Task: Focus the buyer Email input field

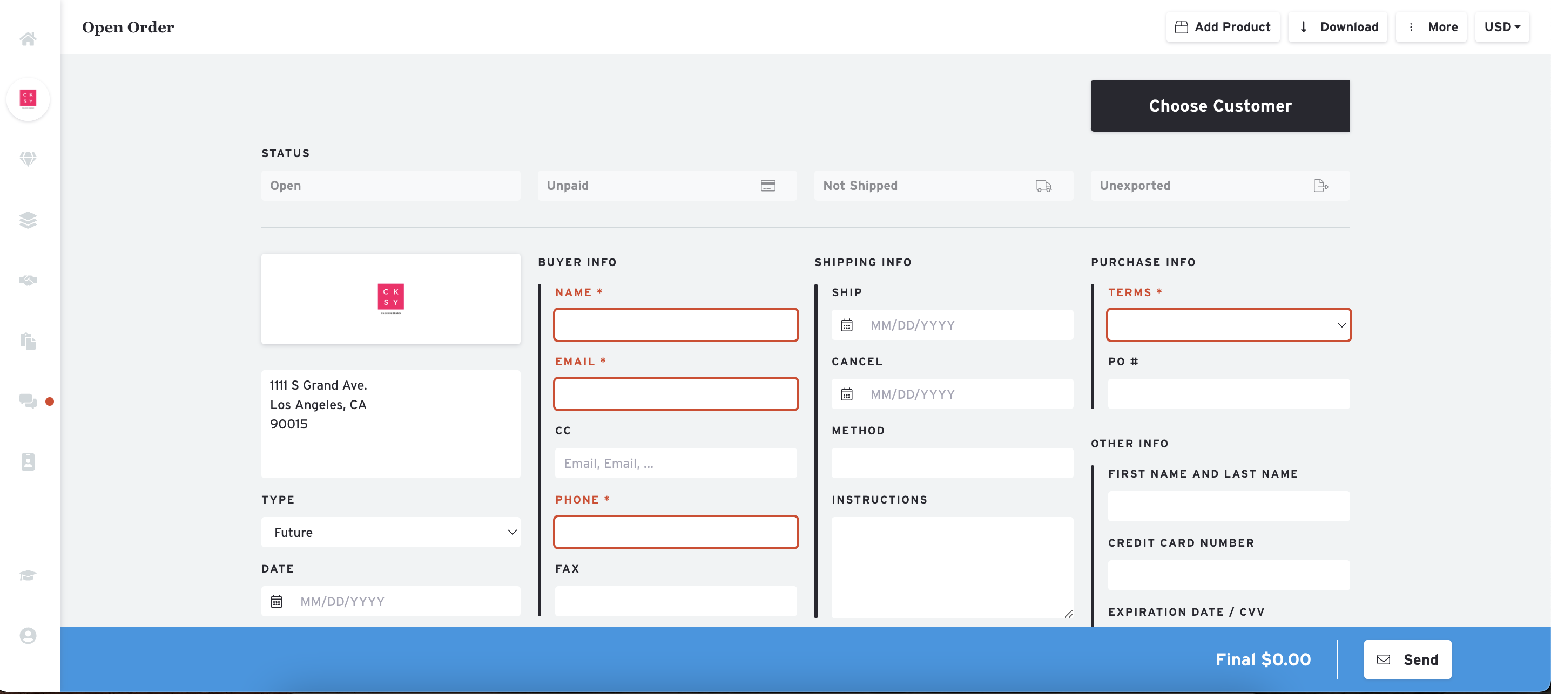Action: 676,394
